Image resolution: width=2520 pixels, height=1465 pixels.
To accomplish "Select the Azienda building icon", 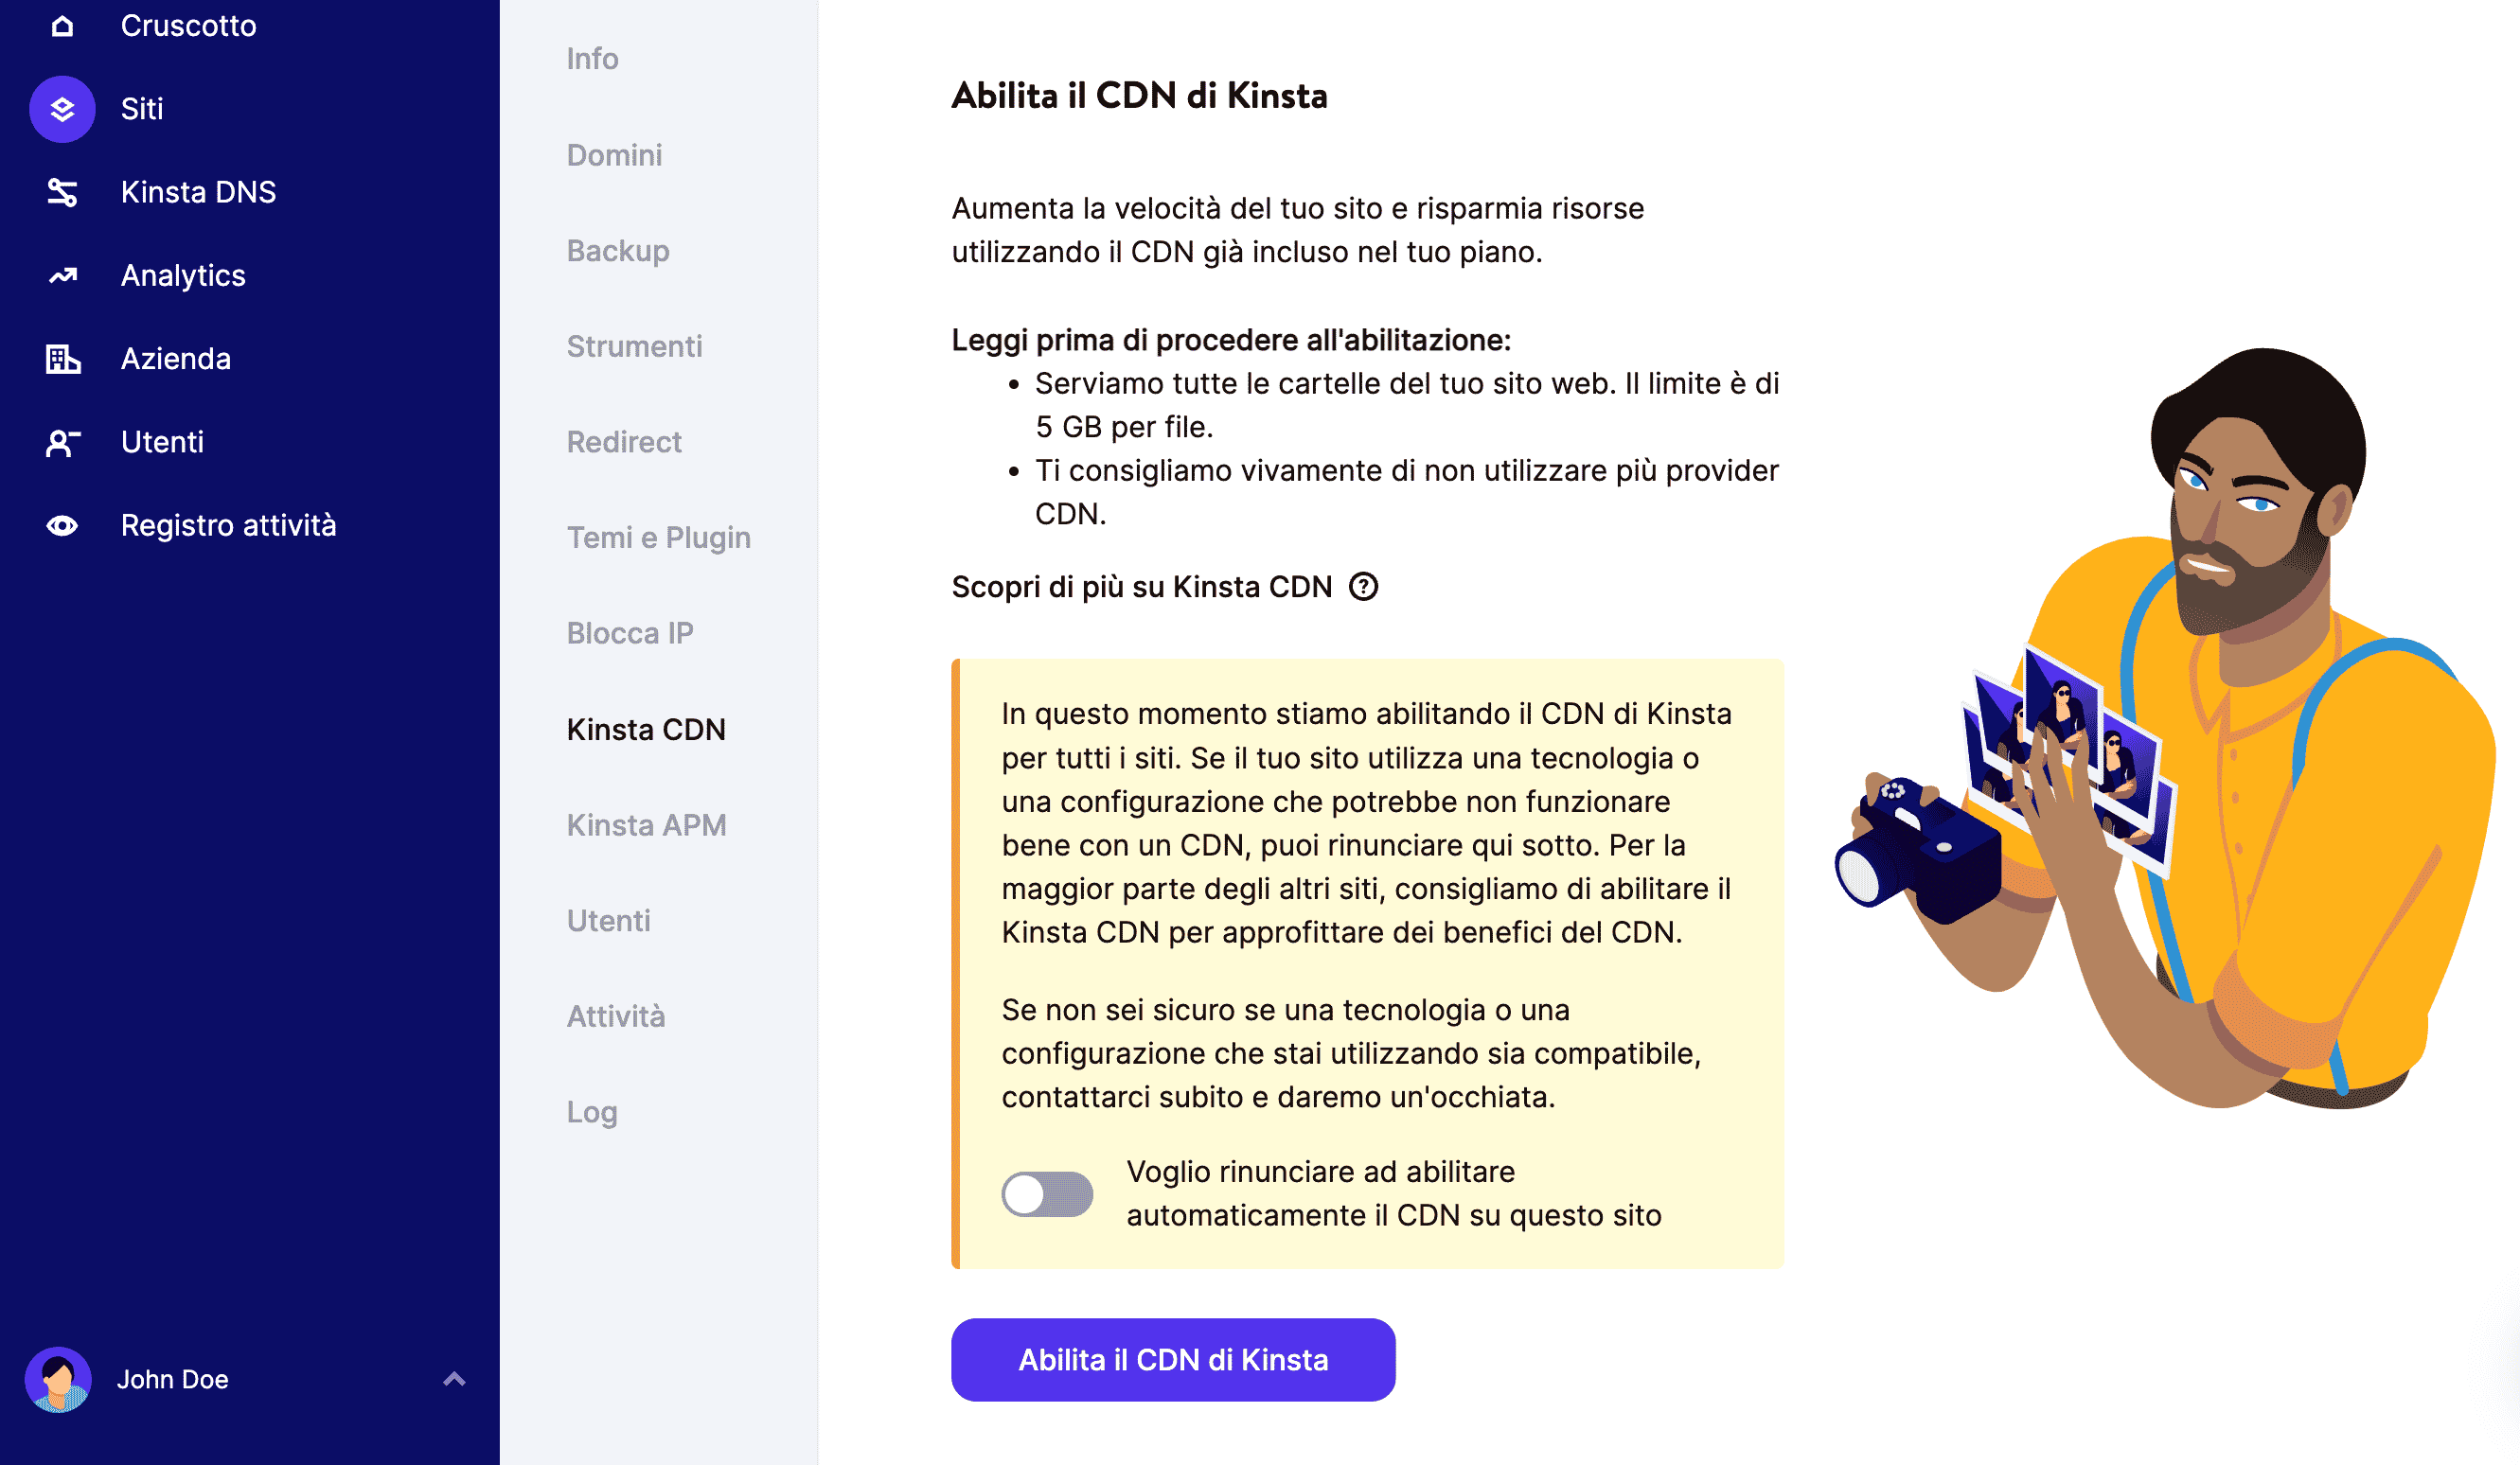I will (x=62, y=358).
